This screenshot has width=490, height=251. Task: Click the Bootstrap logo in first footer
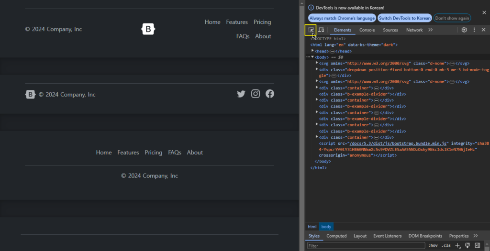(x=148, y=29)
